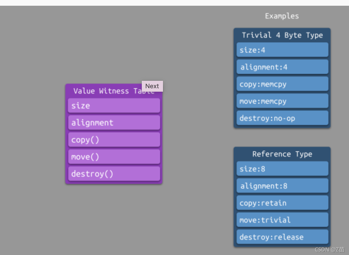
Task: Click the Next tooltip button
Action: pos(152,86)
